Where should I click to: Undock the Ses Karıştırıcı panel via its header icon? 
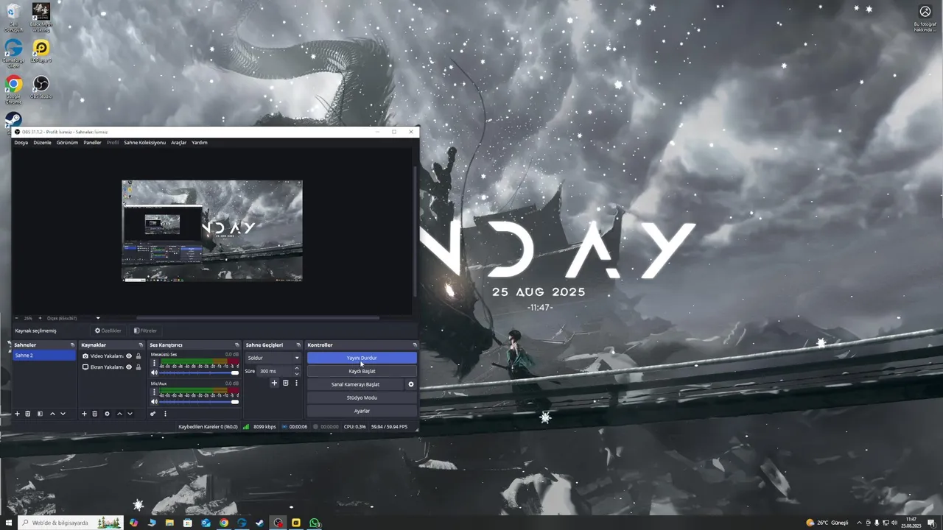point(237,344)
